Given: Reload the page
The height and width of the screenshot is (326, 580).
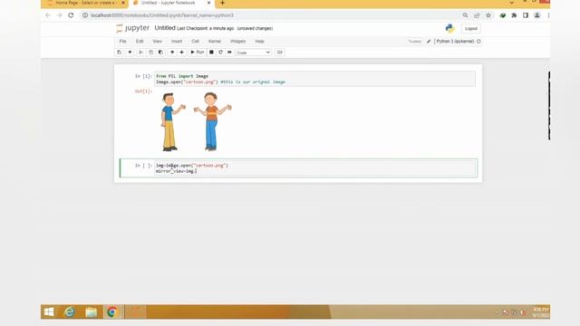Looking at the screenshot, I should pyautogui.click(x=71, y=15).
